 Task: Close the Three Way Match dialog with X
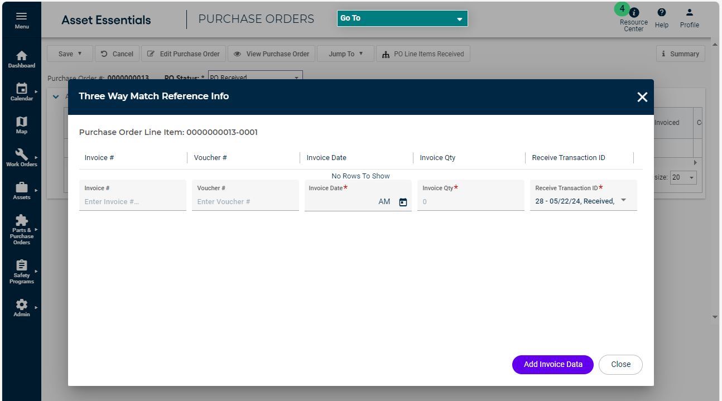click(x=642, y=97)
